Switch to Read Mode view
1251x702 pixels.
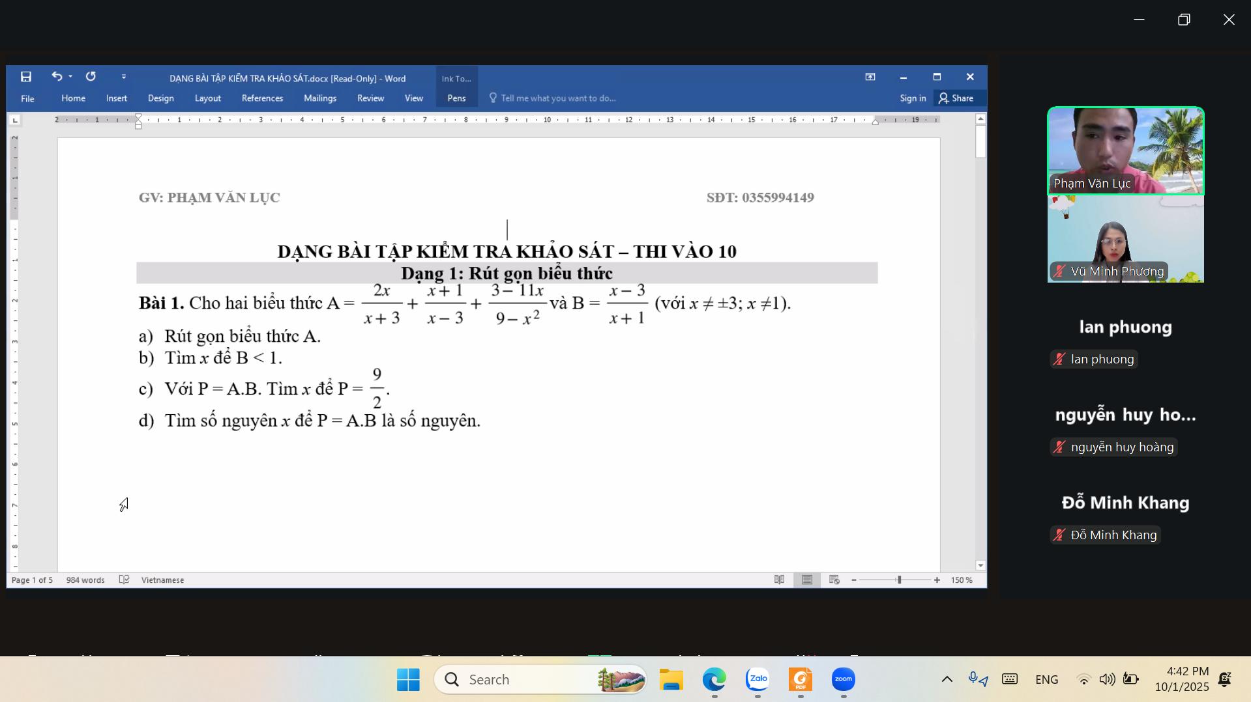(x=779, y=580)
